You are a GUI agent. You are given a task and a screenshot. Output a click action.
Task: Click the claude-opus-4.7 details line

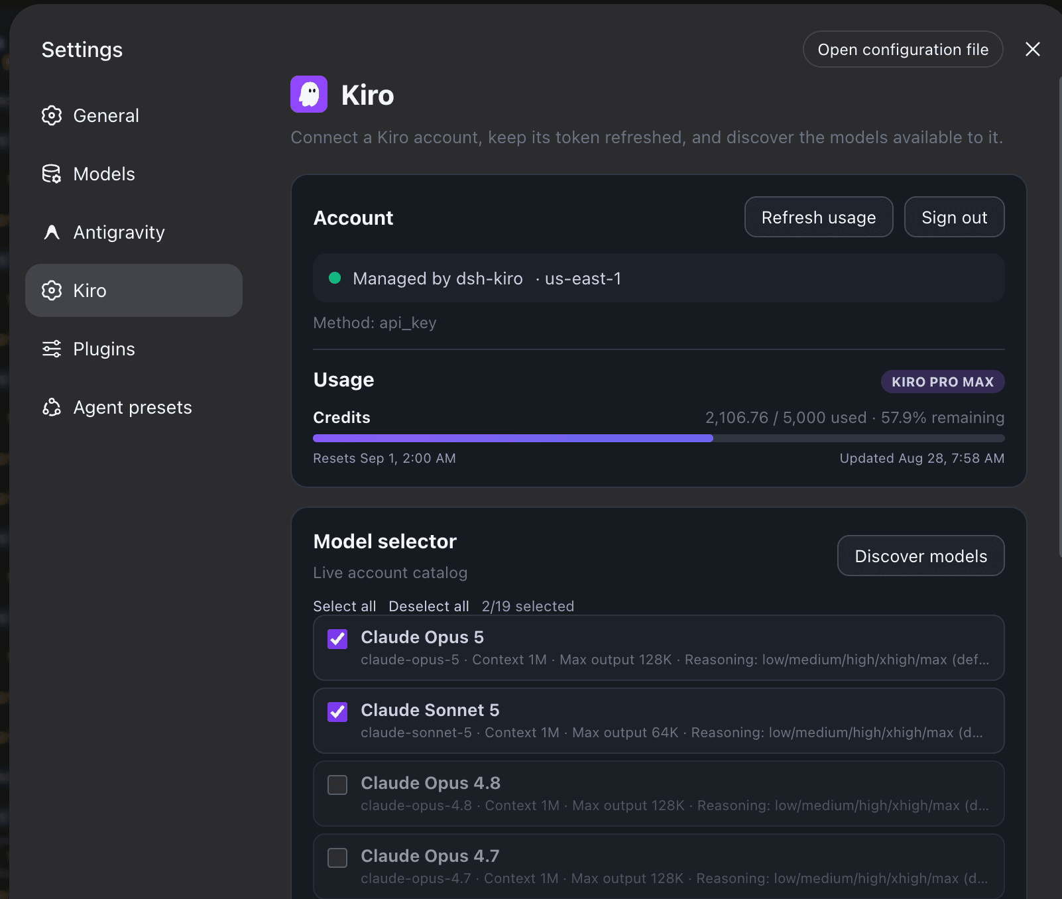pos(674,878)
